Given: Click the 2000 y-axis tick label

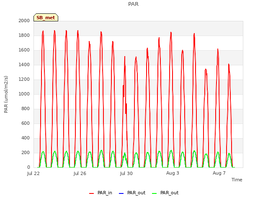Looking at the screenshot, I should click(x=24, y=21).
